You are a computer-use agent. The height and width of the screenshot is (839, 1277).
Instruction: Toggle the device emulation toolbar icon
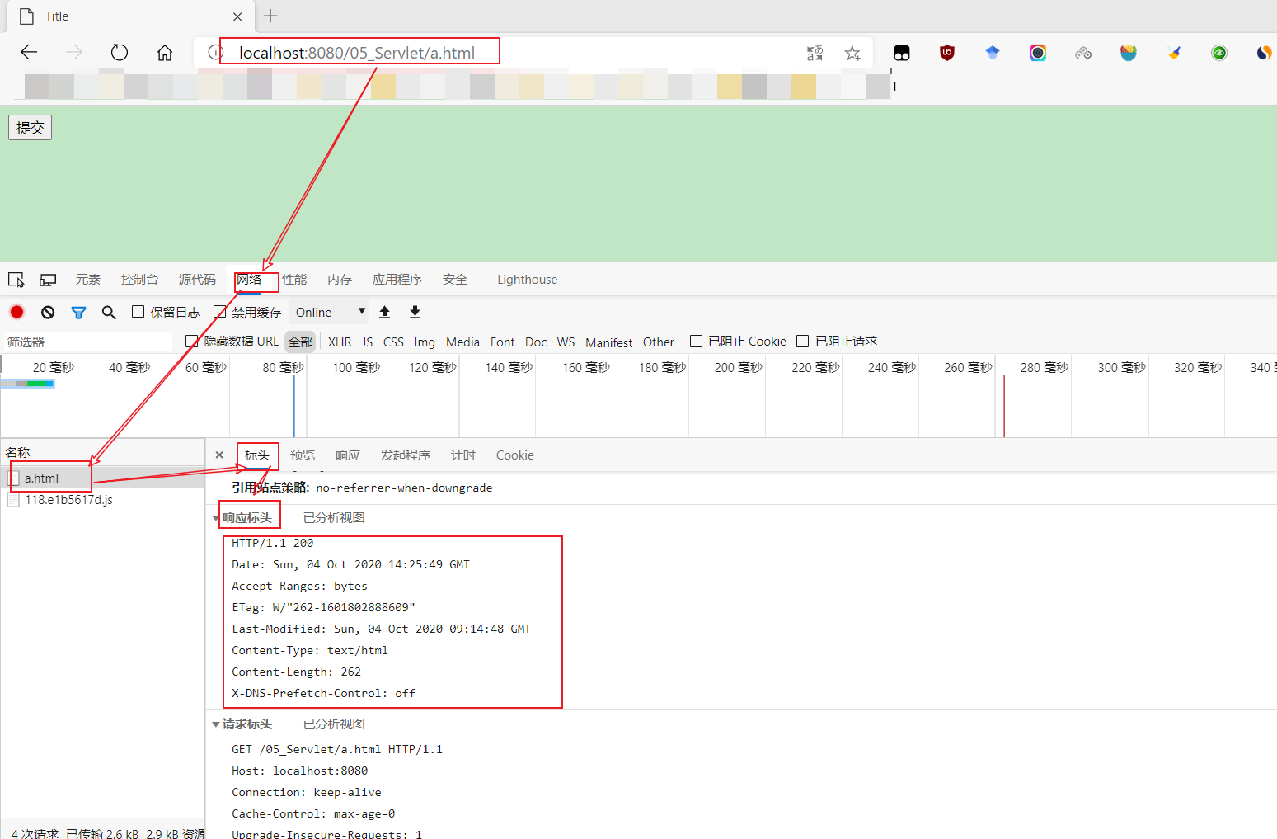[48, 280]
